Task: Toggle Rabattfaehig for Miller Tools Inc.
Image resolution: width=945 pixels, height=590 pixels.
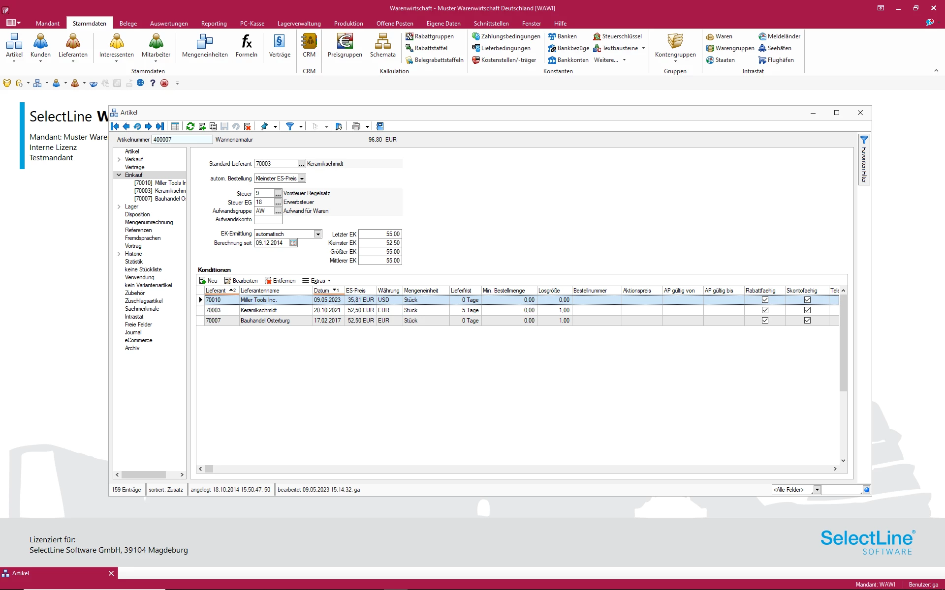Action: [x=765, y=300]
